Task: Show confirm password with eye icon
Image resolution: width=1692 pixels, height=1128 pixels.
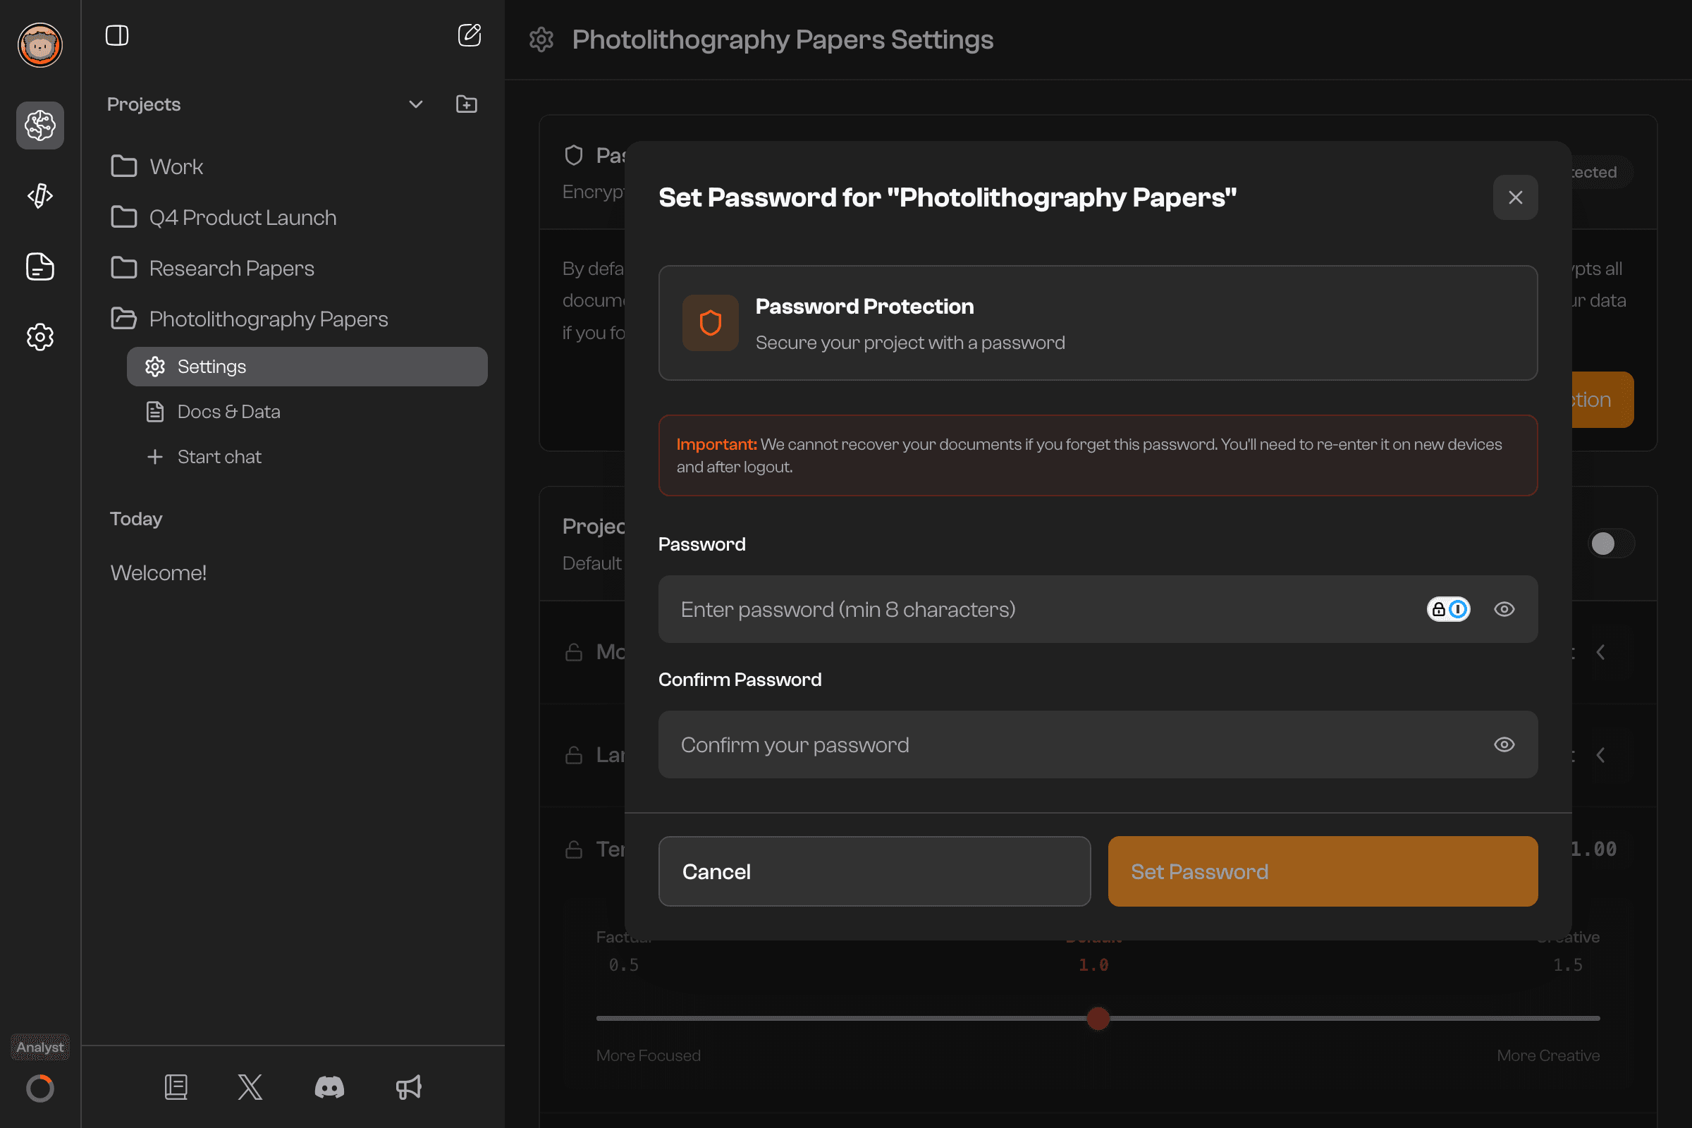Action: click(1504, 744)
